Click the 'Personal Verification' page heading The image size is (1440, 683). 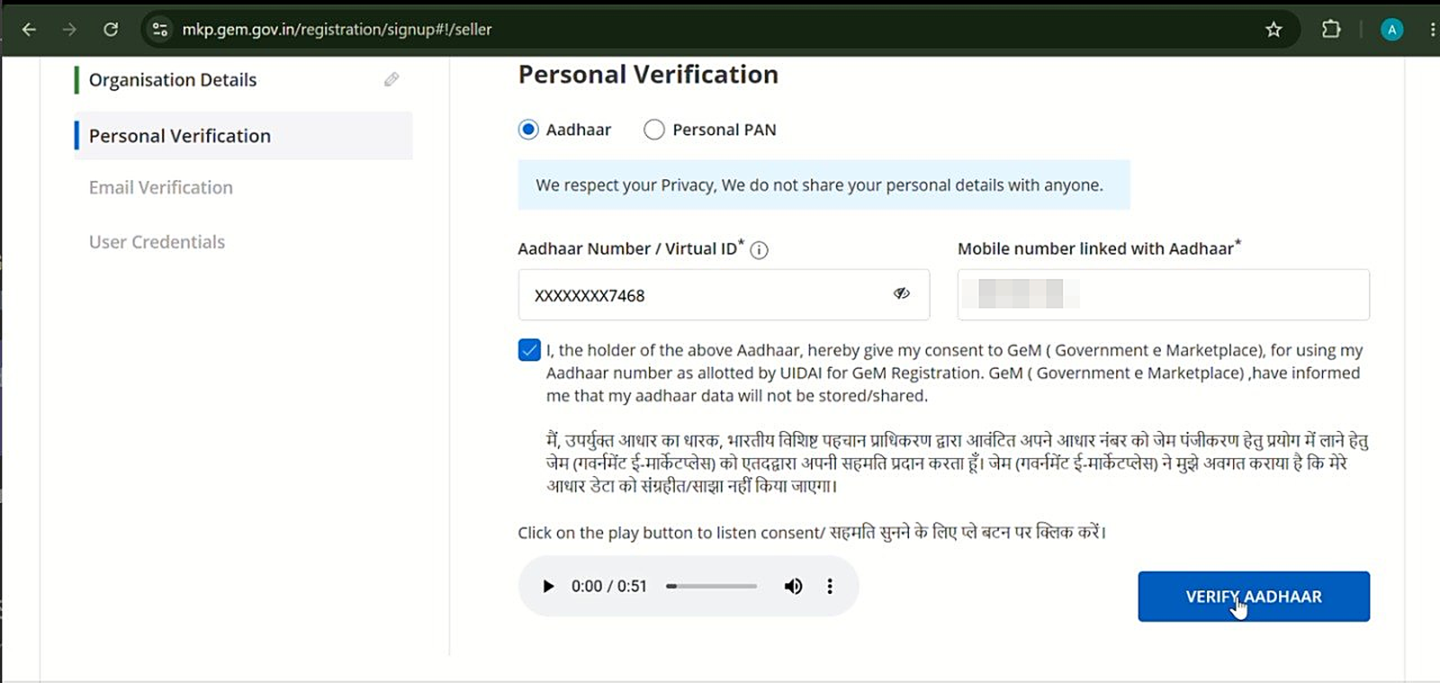(648, 75)
